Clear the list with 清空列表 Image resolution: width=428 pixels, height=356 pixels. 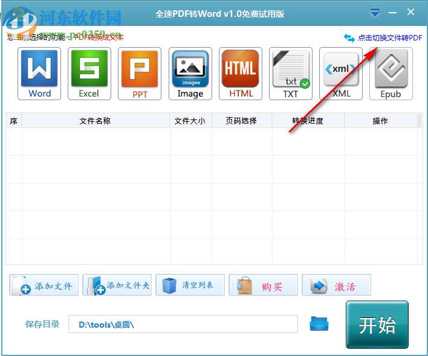pos(190,285)
